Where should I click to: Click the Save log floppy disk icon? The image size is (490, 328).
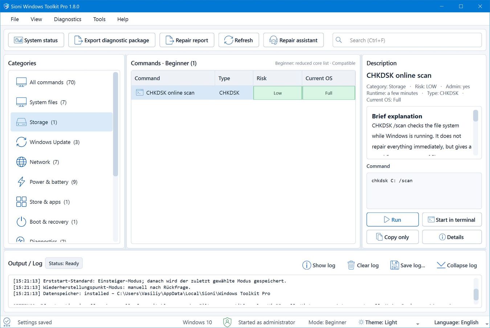(x=395, y=265)
